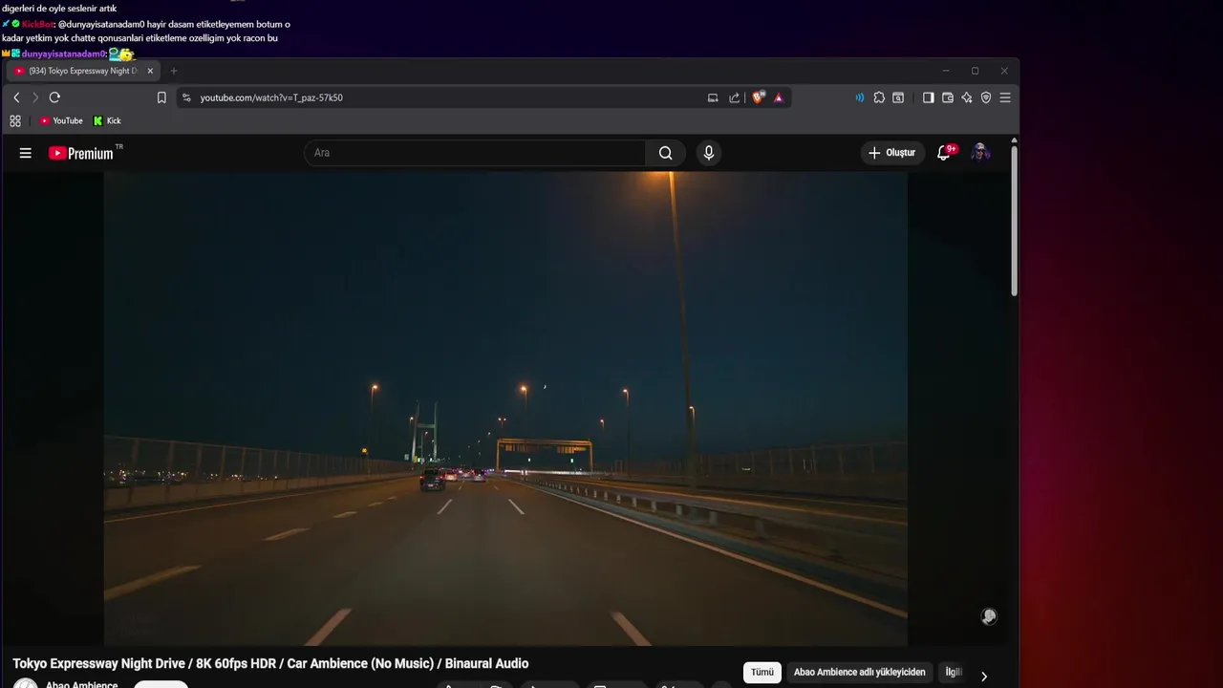The image size is (1223, 688).
Task: Minimize the browser window
Action: [946, 71]
